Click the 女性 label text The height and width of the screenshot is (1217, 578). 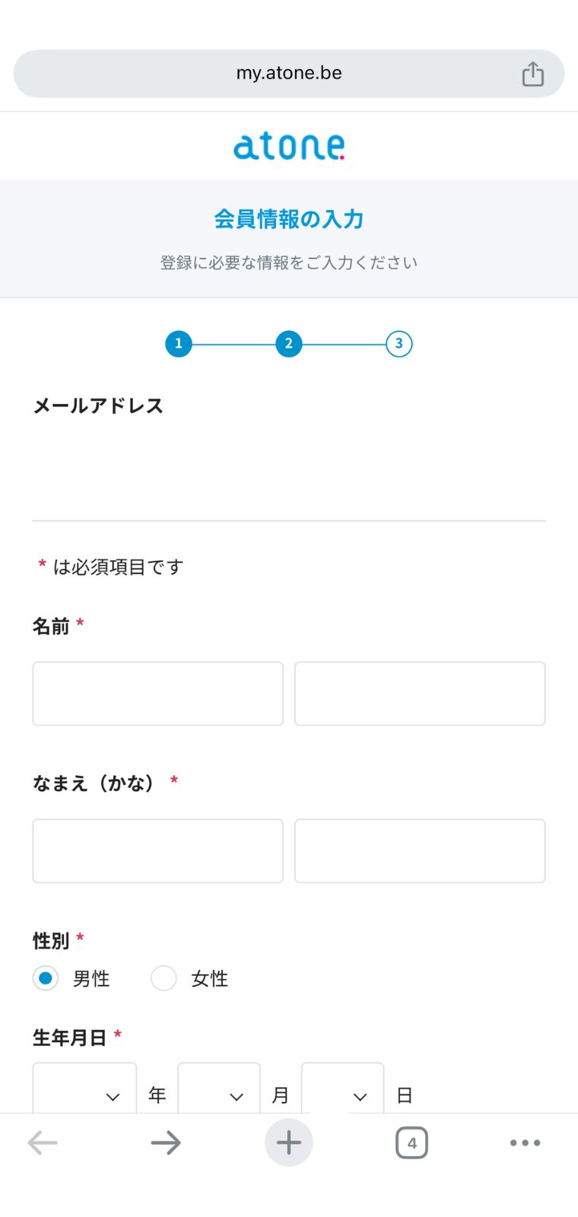pyautogui.click(x=210, y=979)
